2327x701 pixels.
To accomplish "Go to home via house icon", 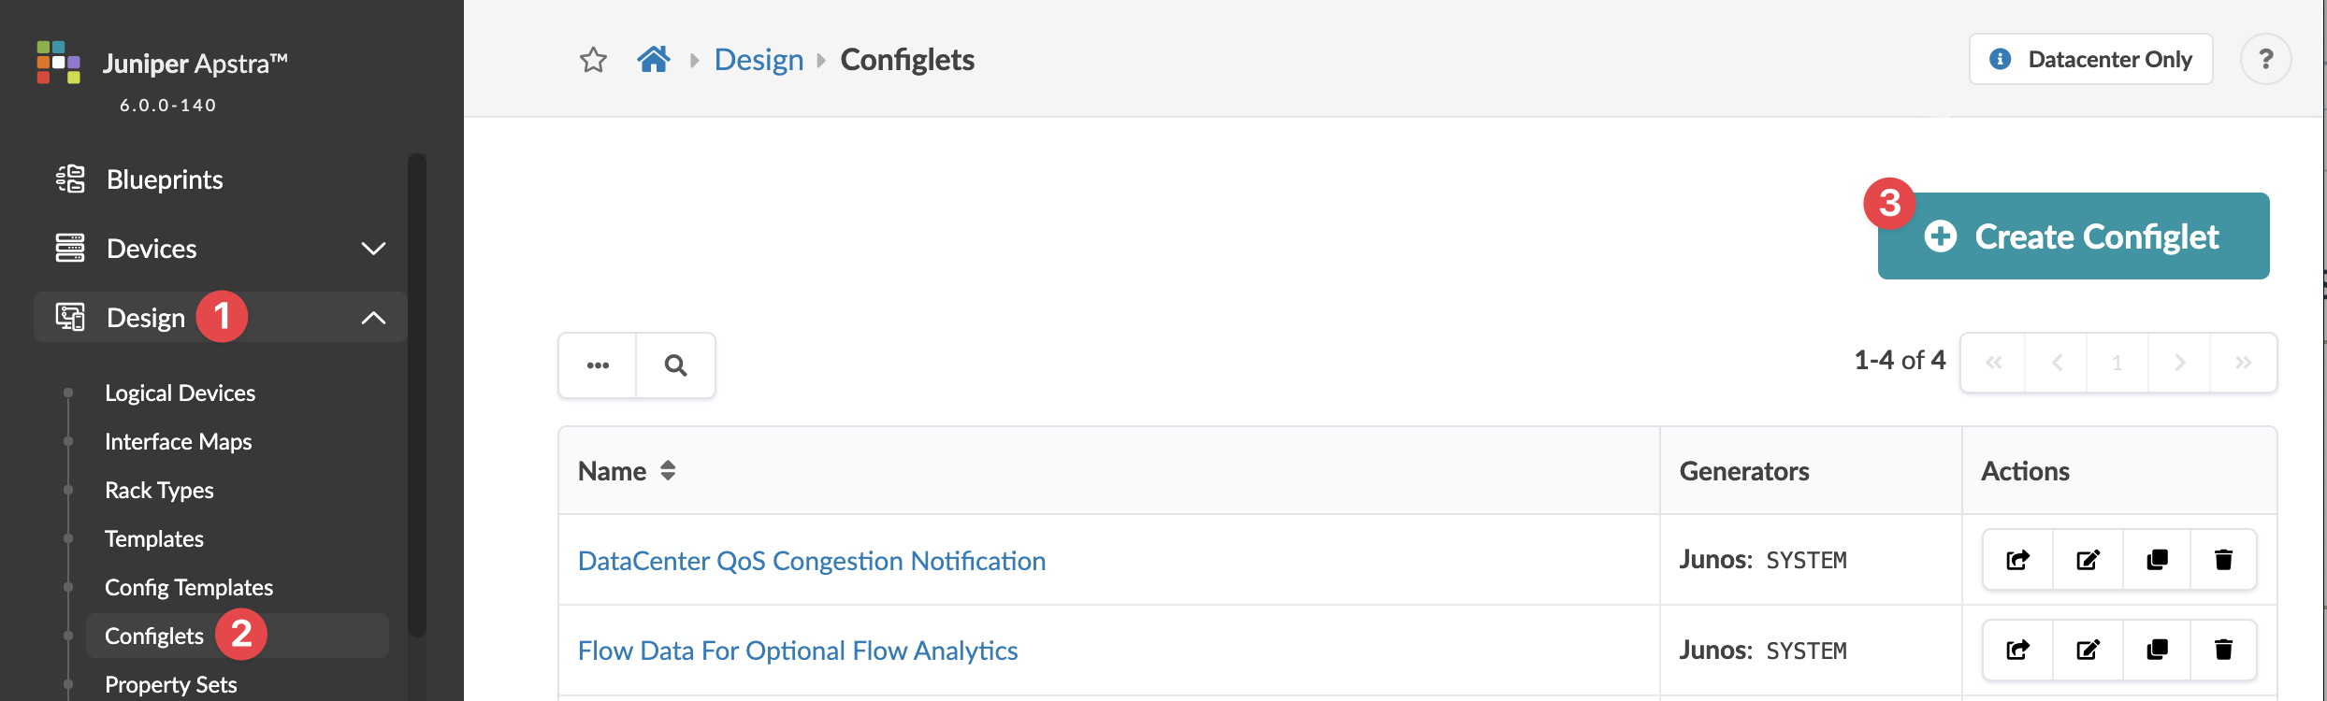I will [654, 60].
